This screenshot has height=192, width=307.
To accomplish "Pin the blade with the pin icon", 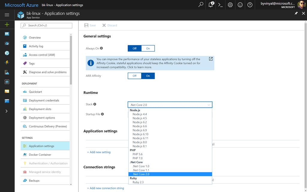I will click(296, 13).
